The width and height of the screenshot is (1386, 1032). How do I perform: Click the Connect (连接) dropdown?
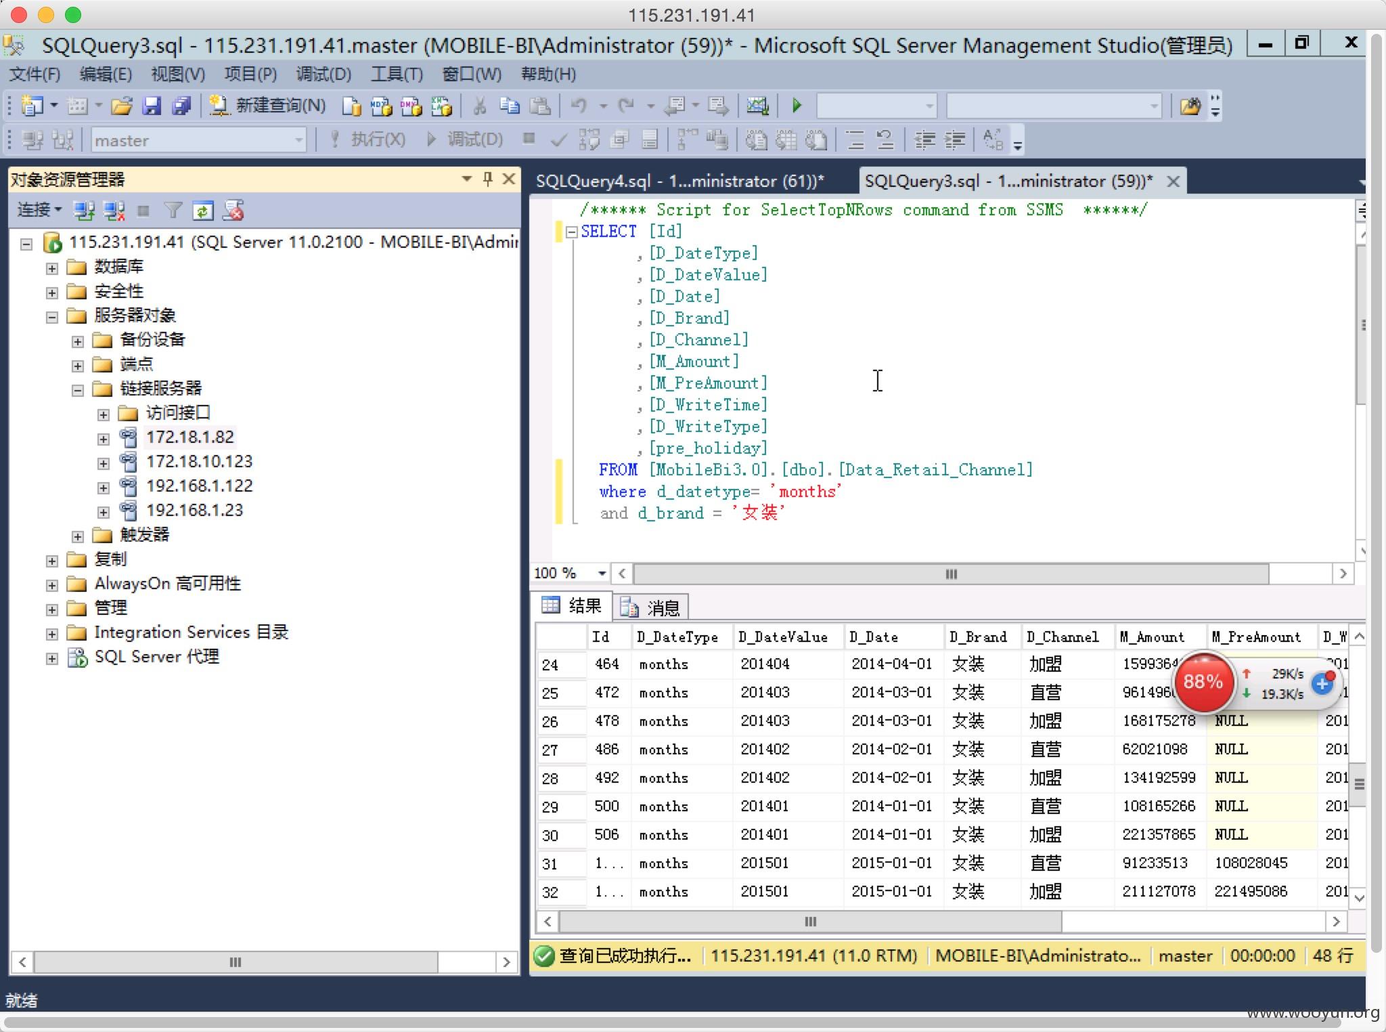39,211
